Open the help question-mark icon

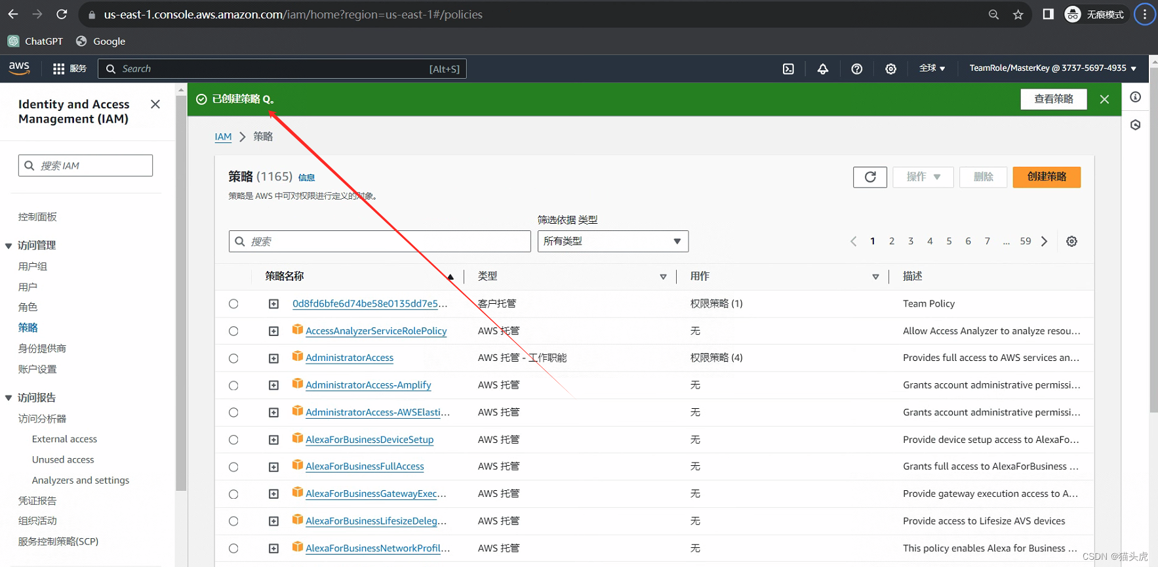coord(856,69)
